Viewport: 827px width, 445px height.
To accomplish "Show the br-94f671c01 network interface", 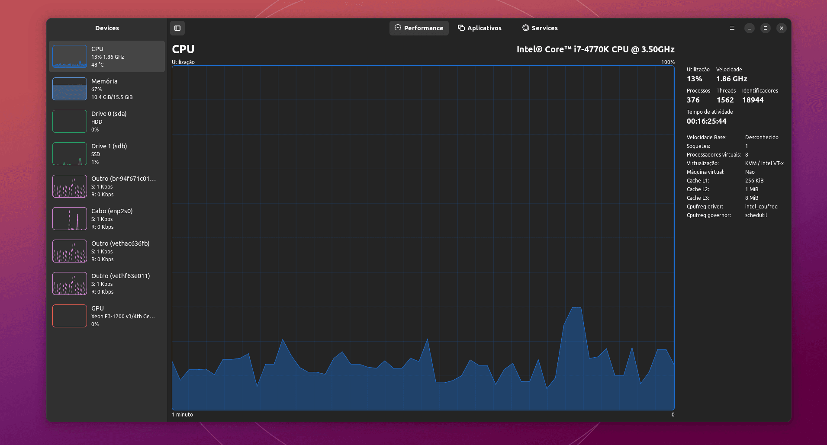I will pos(107,186).
